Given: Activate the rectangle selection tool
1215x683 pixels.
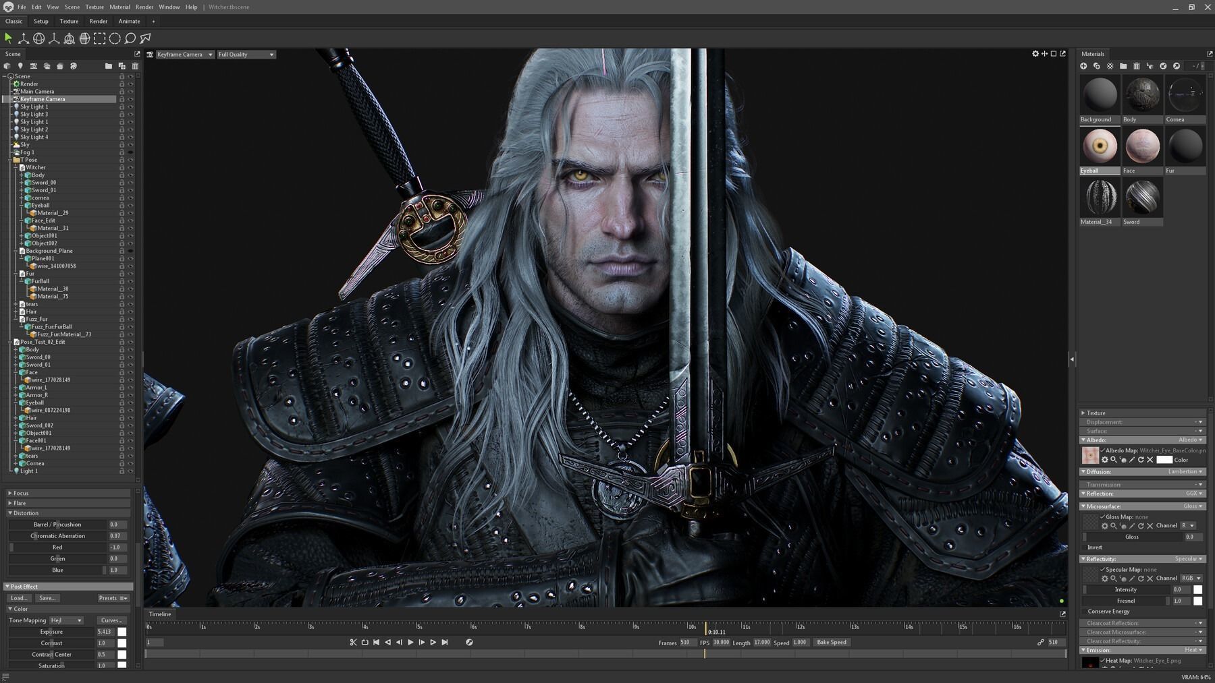Looking at the screenshot, I should (99, 38).
